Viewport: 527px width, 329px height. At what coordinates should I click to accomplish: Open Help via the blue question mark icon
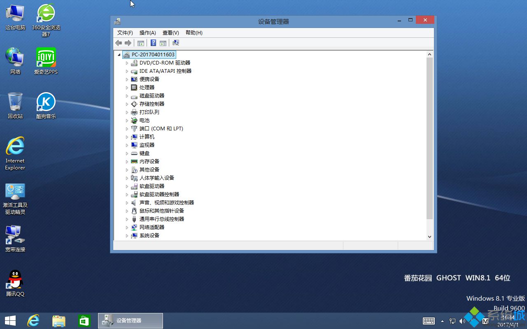(x=153, y=43)
